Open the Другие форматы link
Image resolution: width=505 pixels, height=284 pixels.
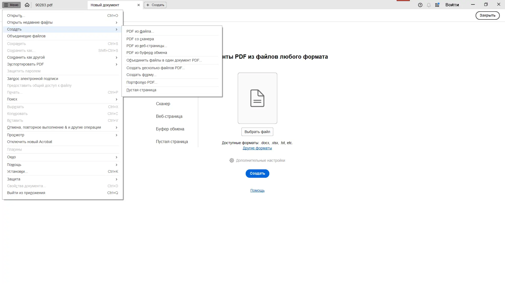click(x=257, y=148)
